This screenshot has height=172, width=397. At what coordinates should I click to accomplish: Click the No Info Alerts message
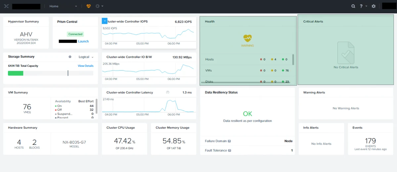pos(321,144)
